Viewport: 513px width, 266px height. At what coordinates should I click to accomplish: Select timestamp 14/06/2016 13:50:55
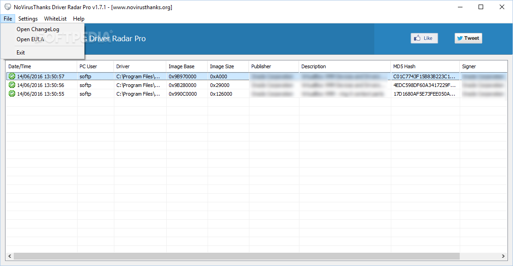pyautogui.click(x=40, y=94)
